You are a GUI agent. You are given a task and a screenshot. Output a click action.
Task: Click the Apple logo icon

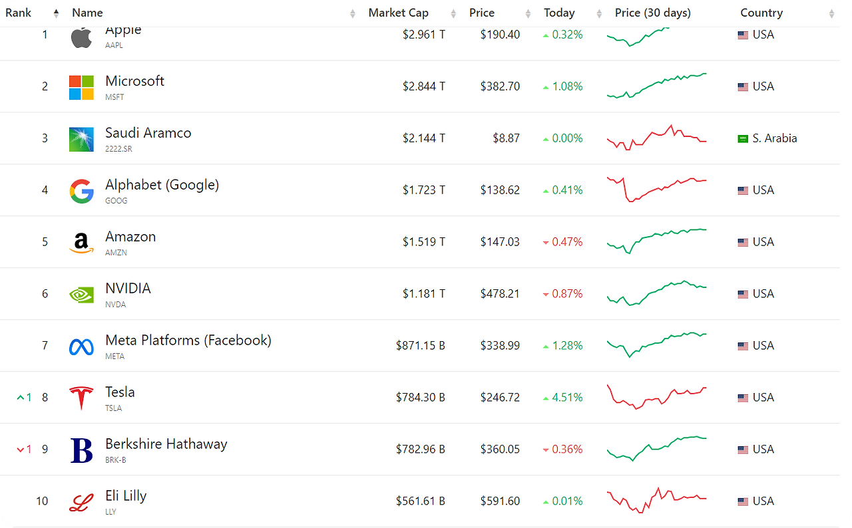click(81, 37)
